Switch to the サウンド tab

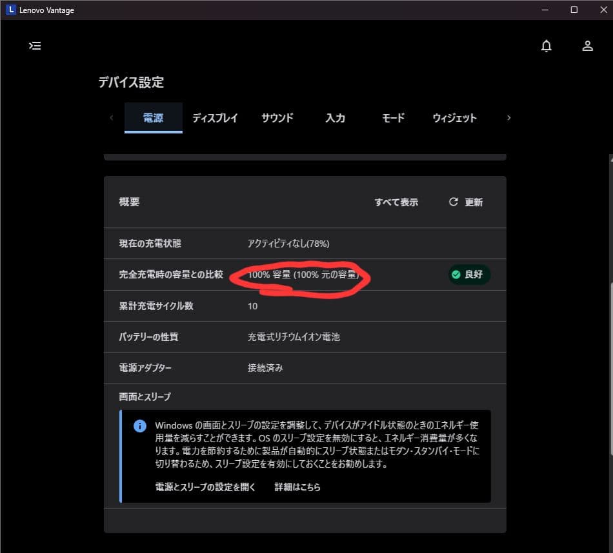[x=277, y=118]
